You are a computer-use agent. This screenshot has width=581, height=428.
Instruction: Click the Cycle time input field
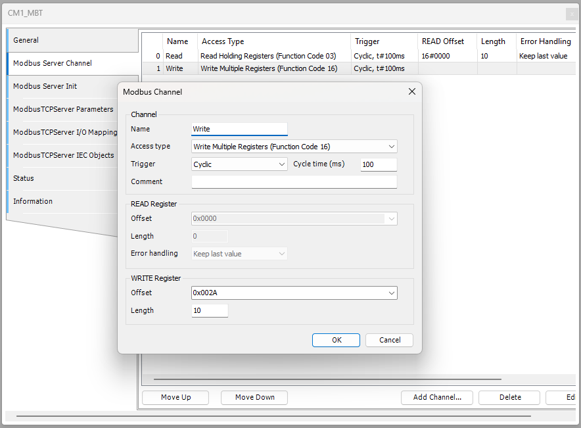point(379,164)
